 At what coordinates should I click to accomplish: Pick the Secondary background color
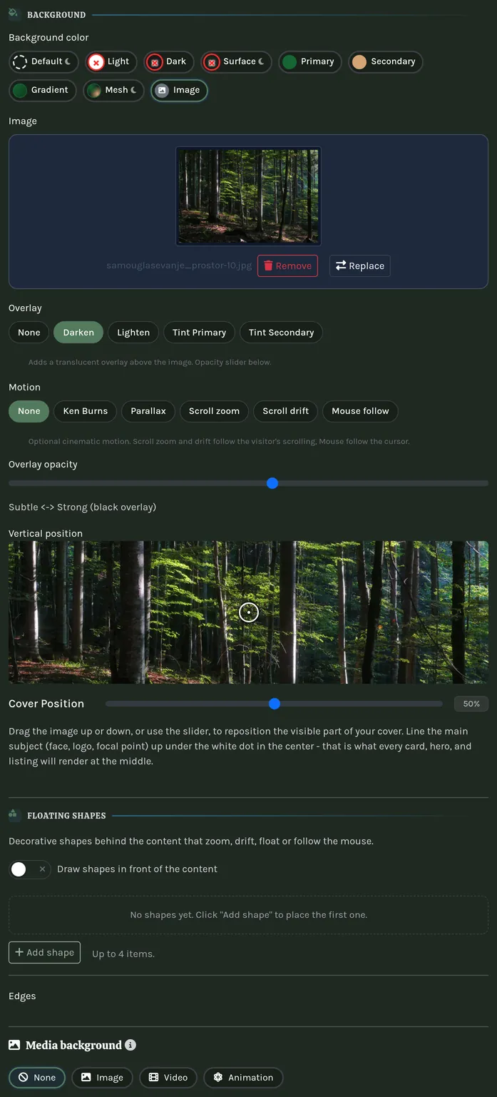tap(385, 61)
